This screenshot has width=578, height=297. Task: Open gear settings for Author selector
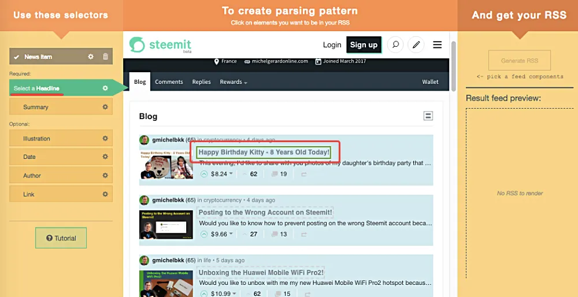pos(105,176)
